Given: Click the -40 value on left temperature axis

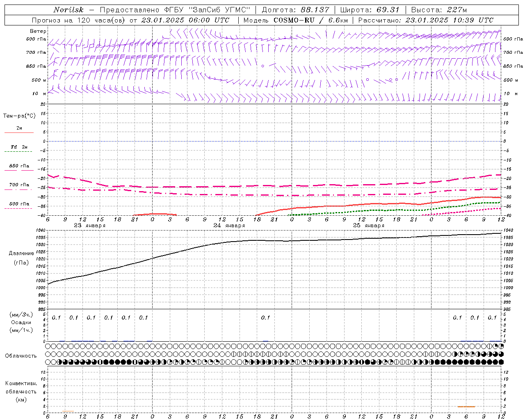Looking at the screenshot, I should pos(42,215).
